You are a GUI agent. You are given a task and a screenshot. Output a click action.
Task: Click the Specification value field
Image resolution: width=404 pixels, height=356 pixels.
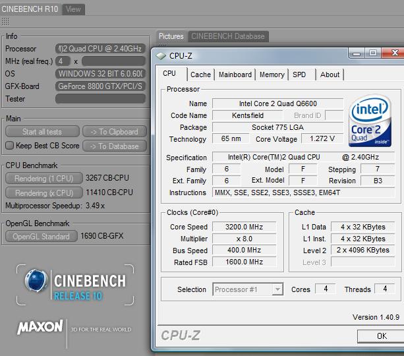tap(304, 157)
